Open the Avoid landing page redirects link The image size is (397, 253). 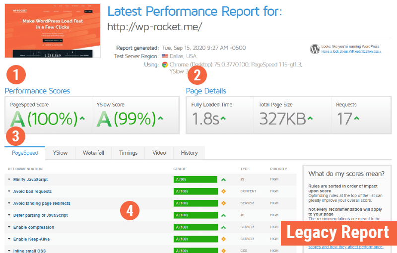tap(42, 203)
